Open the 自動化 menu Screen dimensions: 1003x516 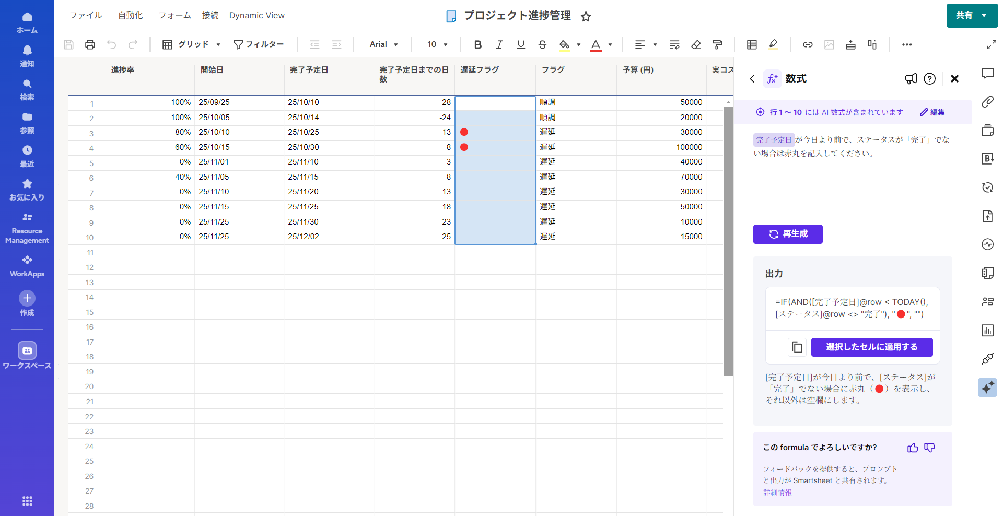(x=130, y=16)
